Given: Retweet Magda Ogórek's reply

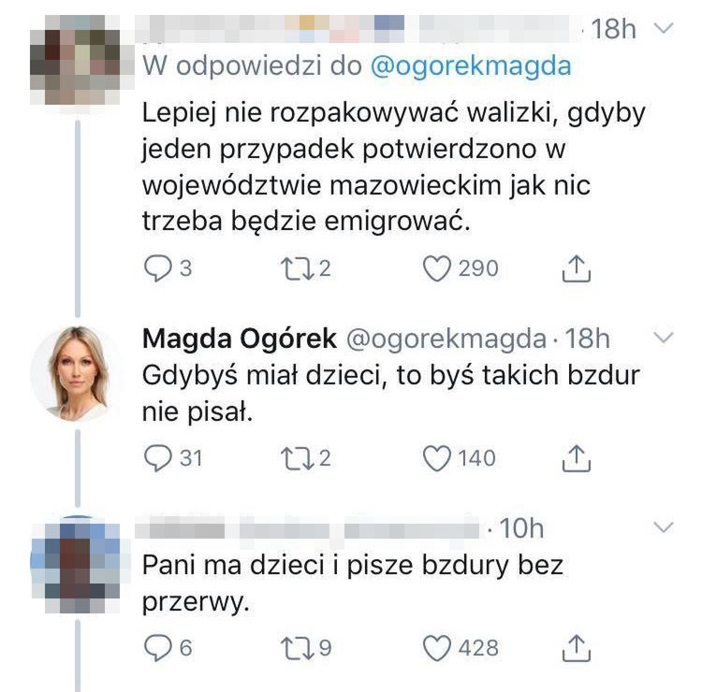Looking at the screenshot, I should (294, 458).
